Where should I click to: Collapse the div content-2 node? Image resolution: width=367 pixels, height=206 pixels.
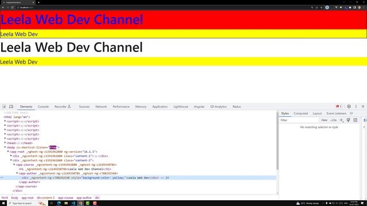click(x=11, y=160)
